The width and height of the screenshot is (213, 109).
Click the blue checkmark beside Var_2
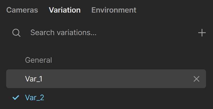point(16,97)
